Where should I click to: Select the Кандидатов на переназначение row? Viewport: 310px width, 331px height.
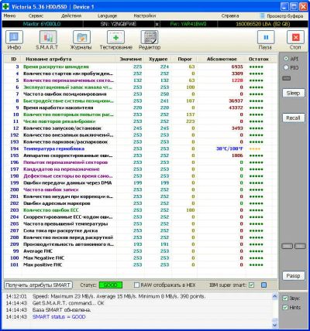[x=140, y=169]
